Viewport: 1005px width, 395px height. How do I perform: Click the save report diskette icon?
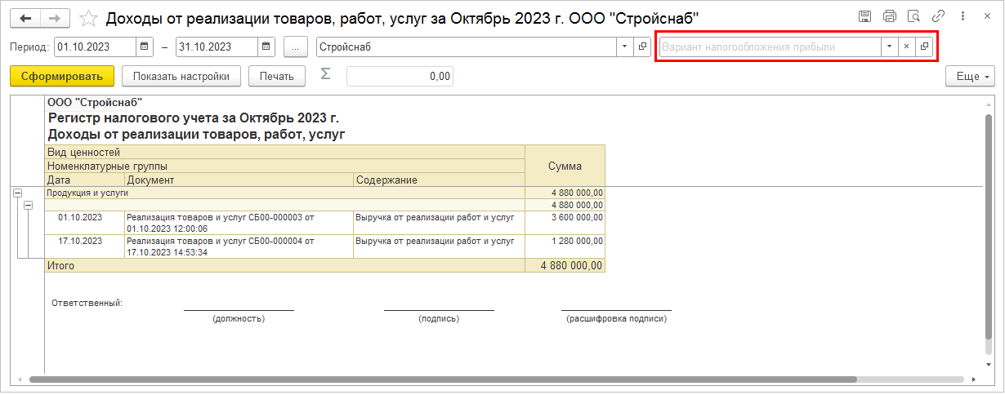864,16
